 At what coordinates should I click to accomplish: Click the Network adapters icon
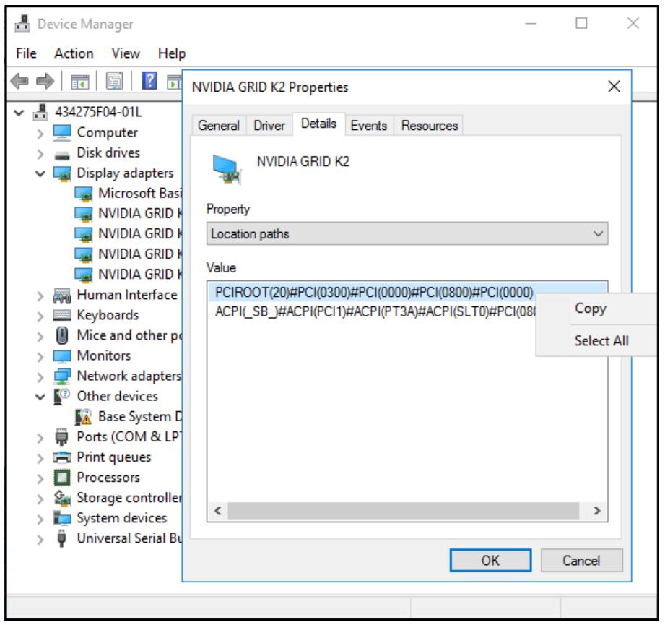coord(62,376)
